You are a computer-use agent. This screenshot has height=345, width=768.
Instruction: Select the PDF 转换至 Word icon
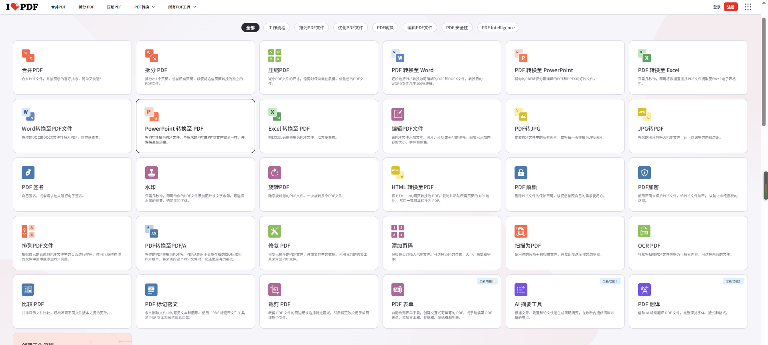coord(398,56)
